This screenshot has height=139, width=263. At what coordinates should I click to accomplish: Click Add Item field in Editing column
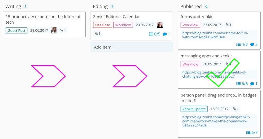[131, 47]
